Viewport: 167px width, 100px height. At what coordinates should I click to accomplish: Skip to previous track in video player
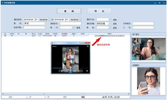(x=66, y=71)
